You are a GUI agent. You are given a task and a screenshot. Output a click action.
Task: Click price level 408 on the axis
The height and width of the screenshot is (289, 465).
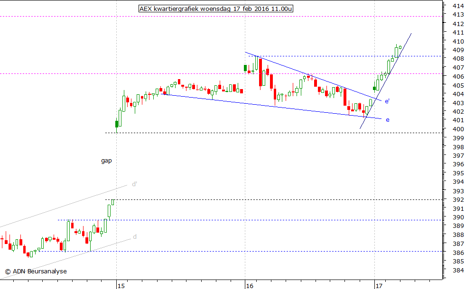coord(458,59)
